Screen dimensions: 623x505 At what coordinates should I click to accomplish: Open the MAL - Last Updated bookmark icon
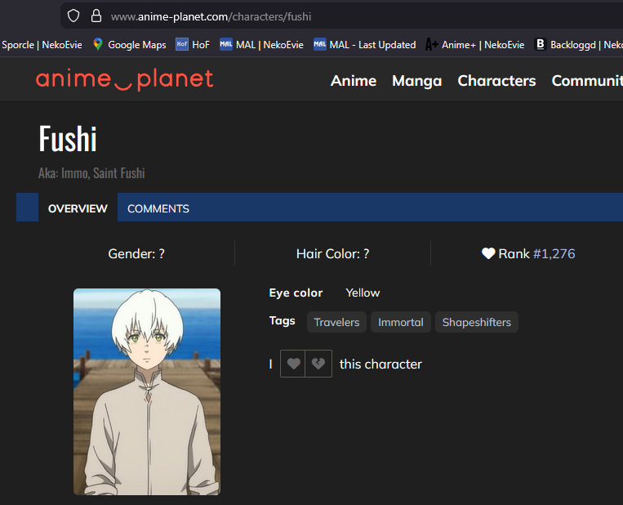[x=320, y=44]
